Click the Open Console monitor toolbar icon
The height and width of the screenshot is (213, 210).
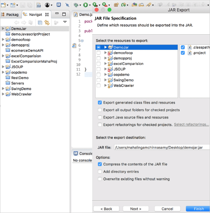coord(59,5)
